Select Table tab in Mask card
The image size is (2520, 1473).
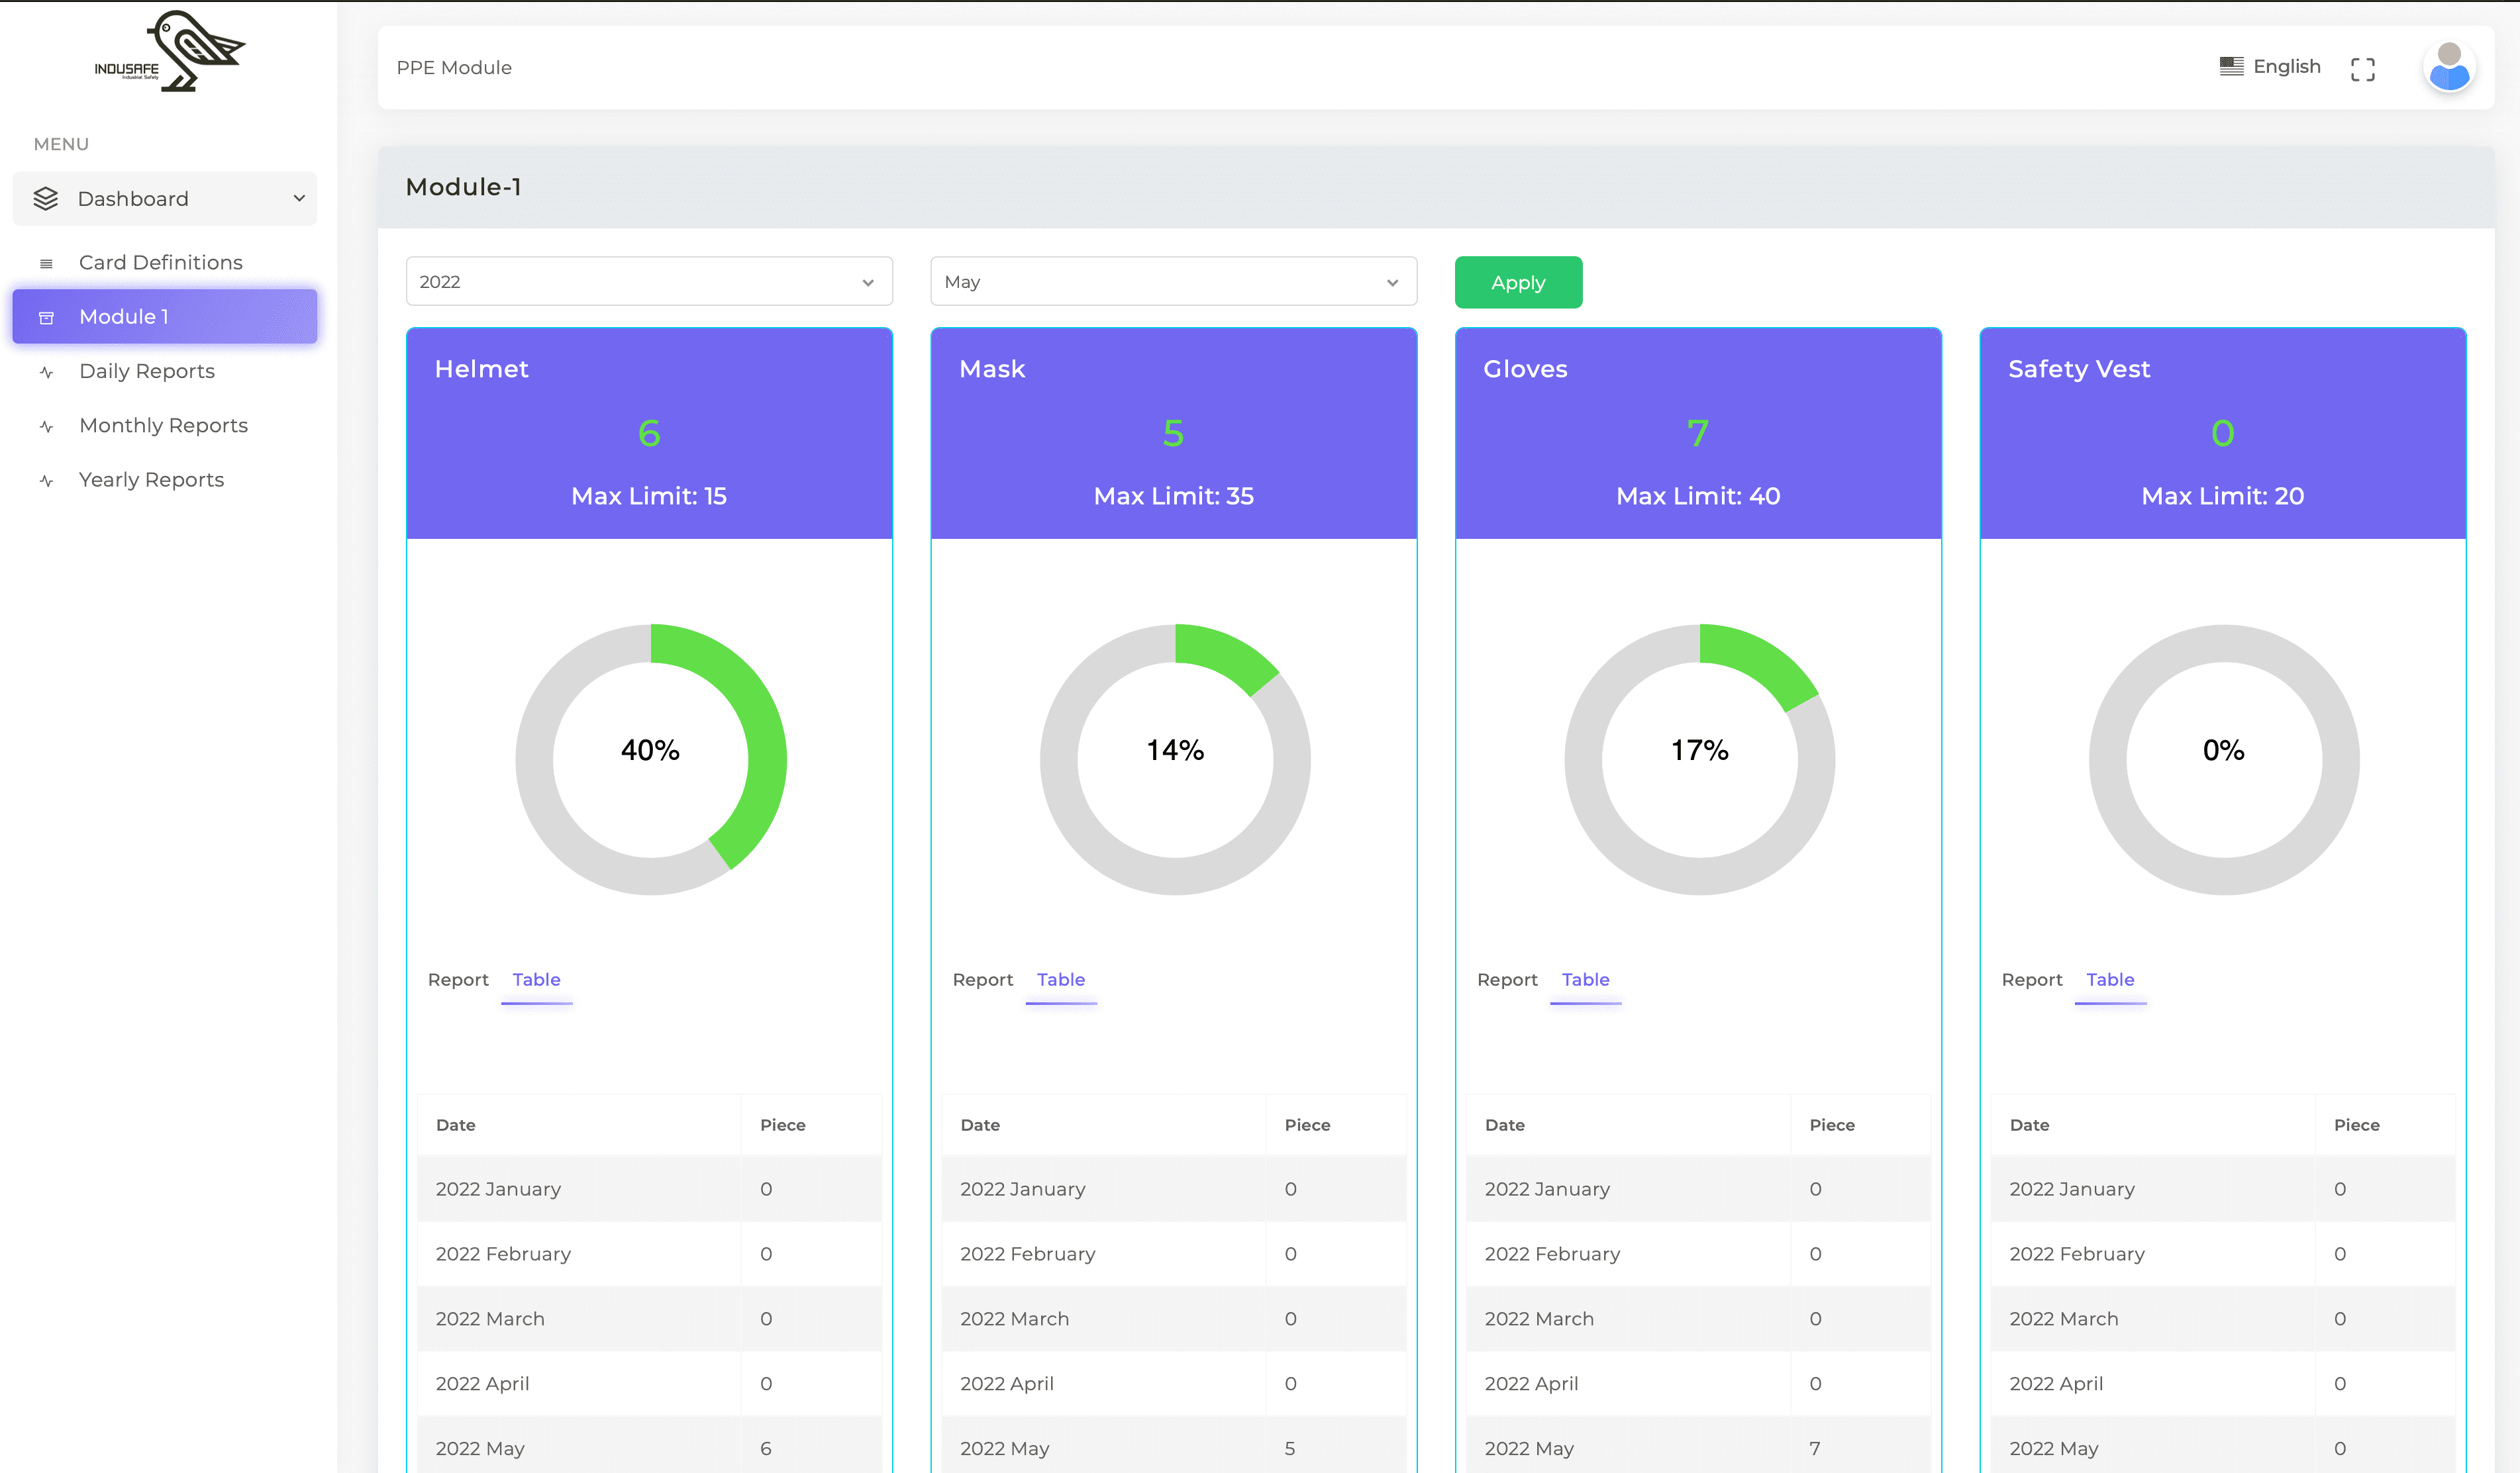tap(1060, 980)
